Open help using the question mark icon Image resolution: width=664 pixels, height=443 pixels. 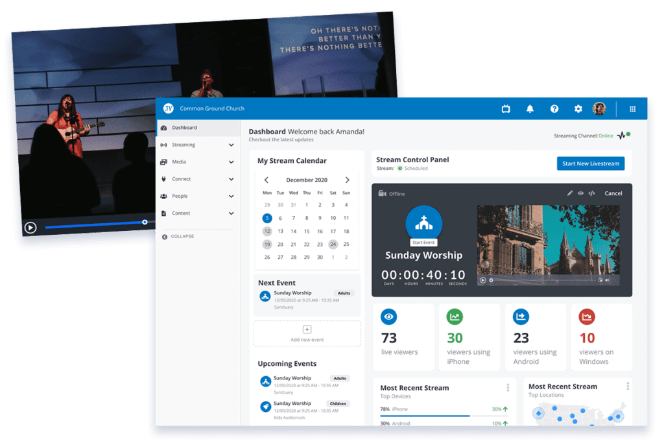(x=554, y=109)
